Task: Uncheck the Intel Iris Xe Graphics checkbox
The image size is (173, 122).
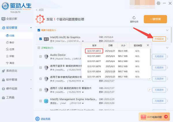Action: click(x=40, y=39)
